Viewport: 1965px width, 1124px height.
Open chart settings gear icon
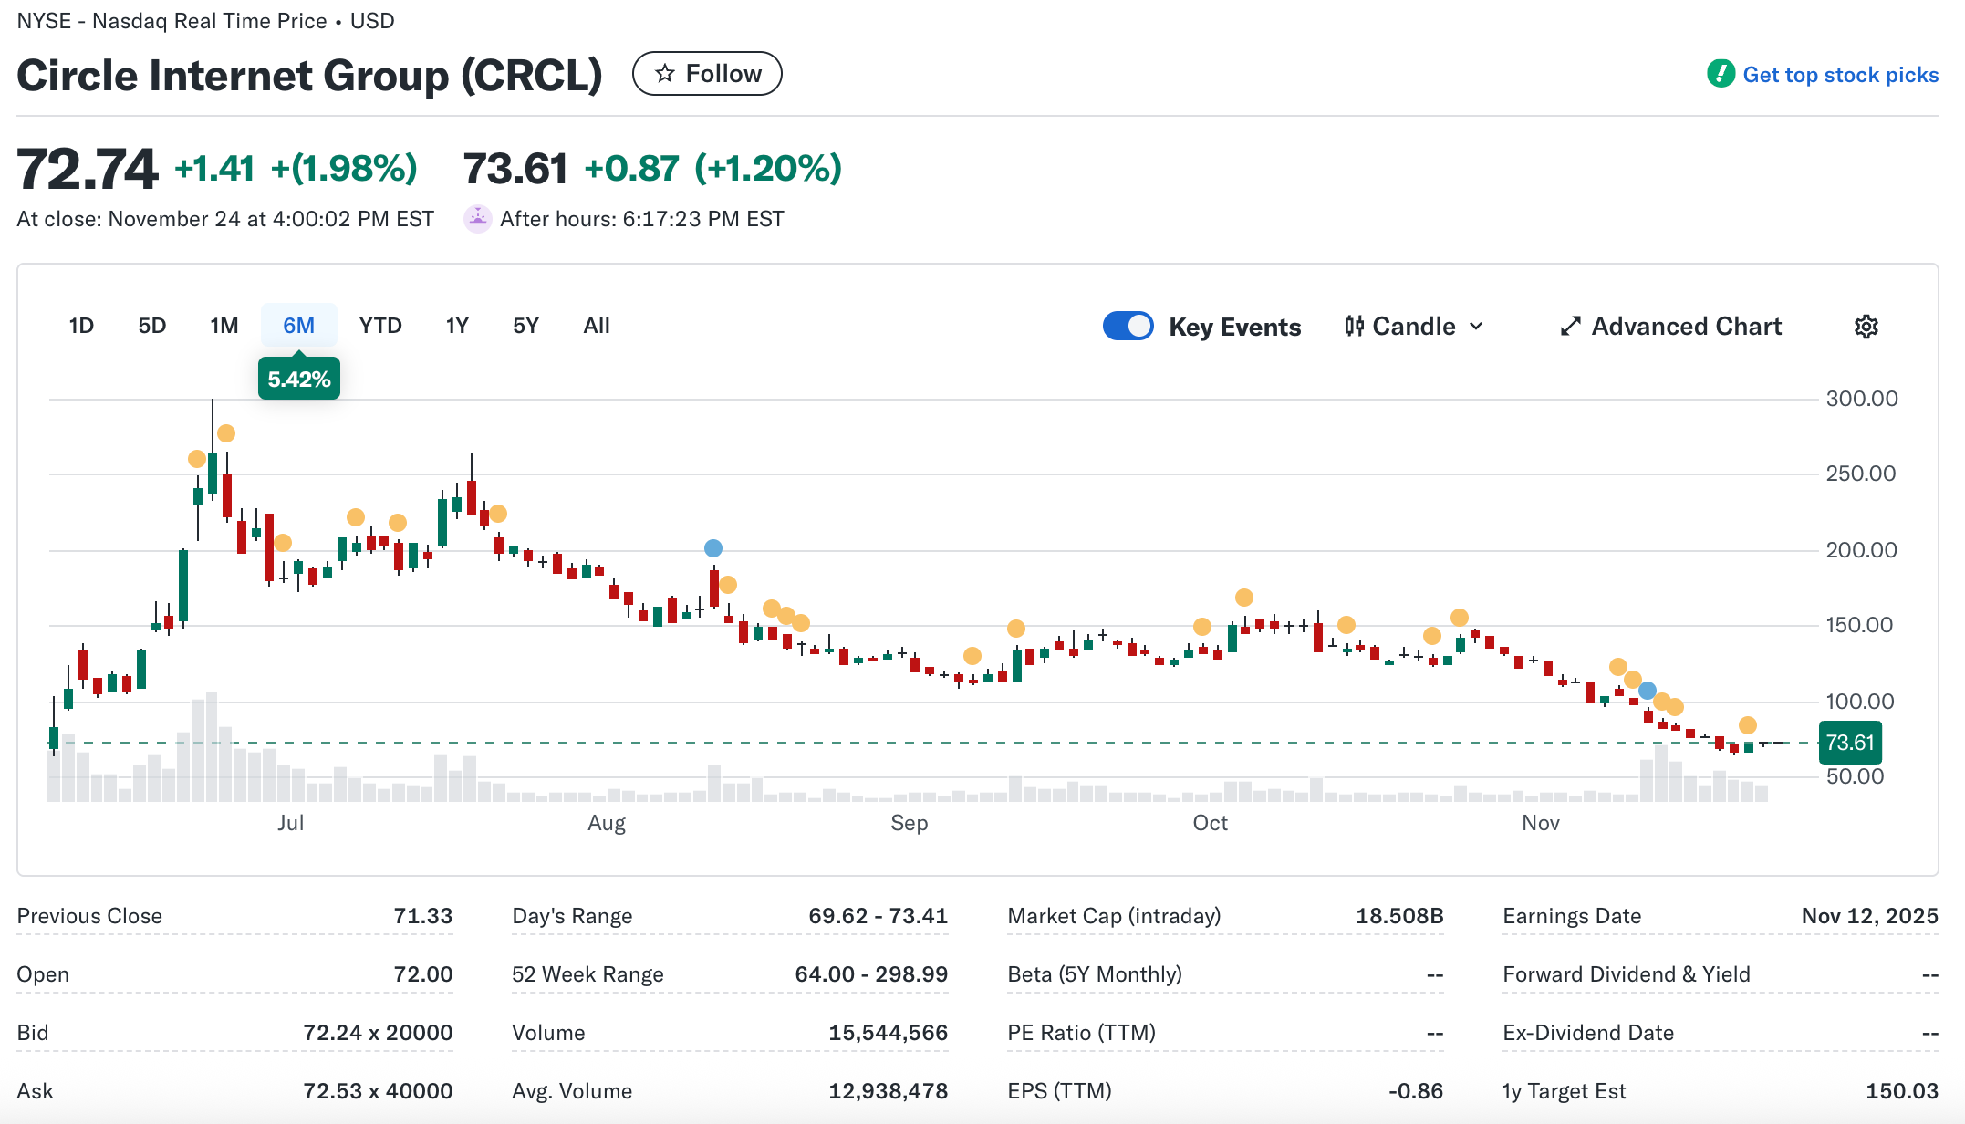click(1866, 327)
